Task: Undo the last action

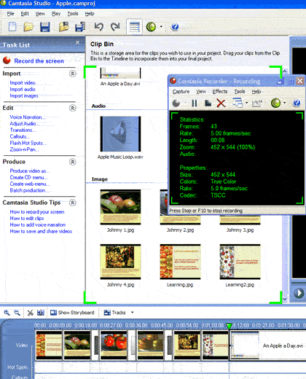Action: [98, 26]
